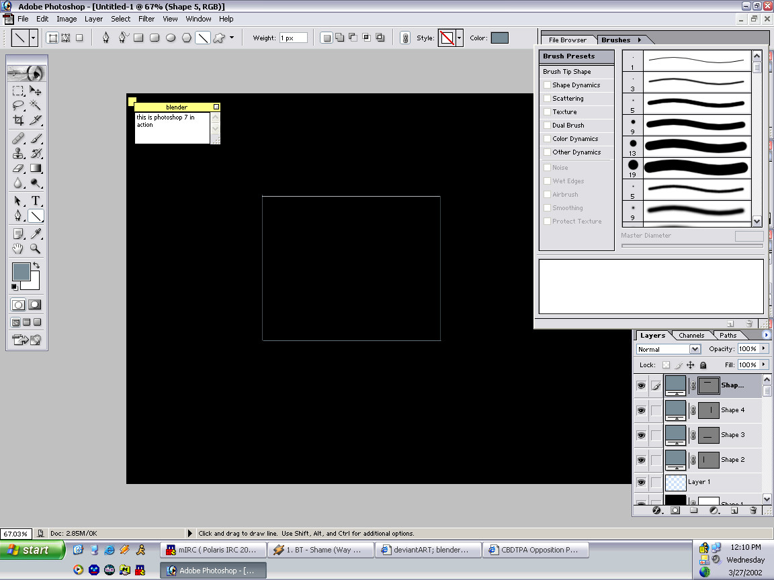Enable Scattering checkbox
Screen dimensions: 774x580
pyautogui.click(x=547, y=98)
